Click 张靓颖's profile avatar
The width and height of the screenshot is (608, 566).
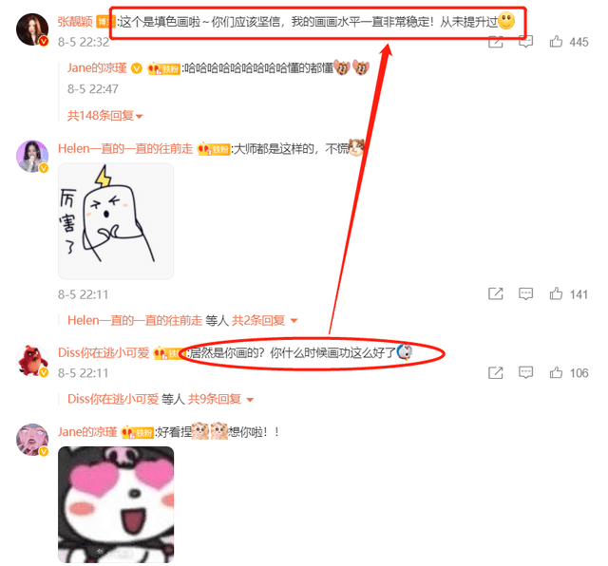point(32,29)
